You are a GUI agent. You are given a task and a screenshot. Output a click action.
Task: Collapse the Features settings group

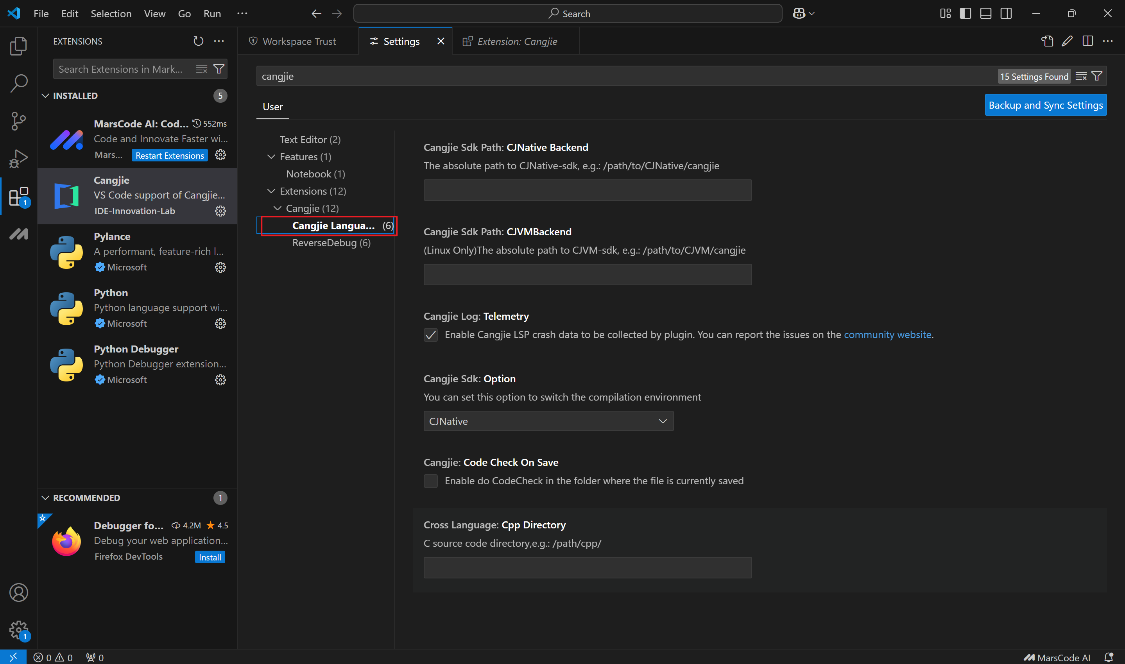tap(271, 157)
